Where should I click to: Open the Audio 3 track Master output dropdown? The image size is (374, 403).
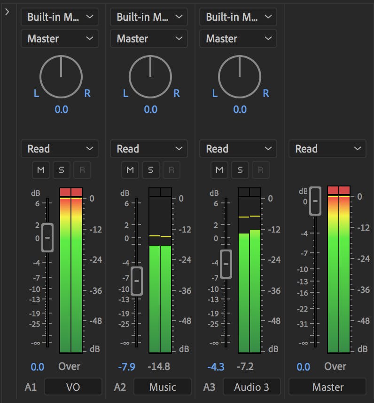click(x=238, y=39)
